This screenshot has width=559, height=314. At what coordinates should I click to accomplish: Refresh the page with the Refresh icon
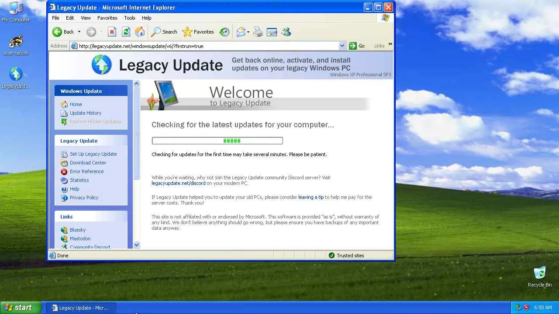126,32
